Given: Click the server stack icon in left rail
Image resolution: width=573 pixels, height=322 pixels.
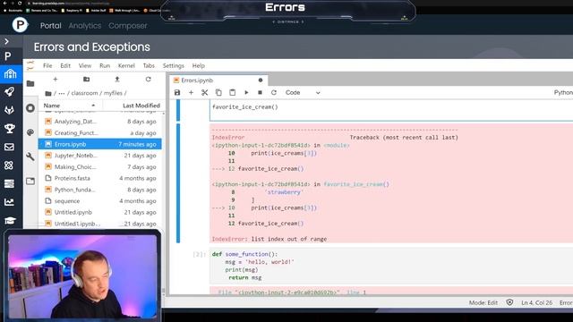Looking at the screenshot, I should (10, 183).
